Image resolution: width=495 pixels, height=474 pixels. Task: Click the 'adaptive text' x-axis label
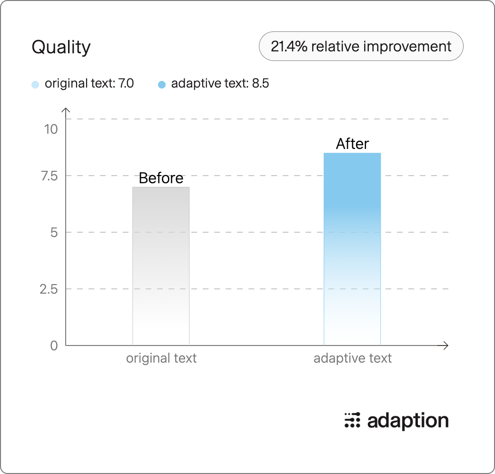click(352, 358)
